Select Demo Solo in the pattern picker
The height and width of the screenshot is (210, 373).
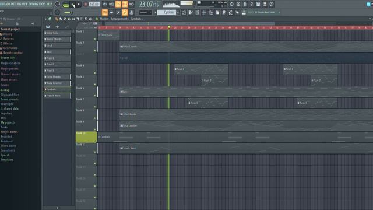point(57,33)
